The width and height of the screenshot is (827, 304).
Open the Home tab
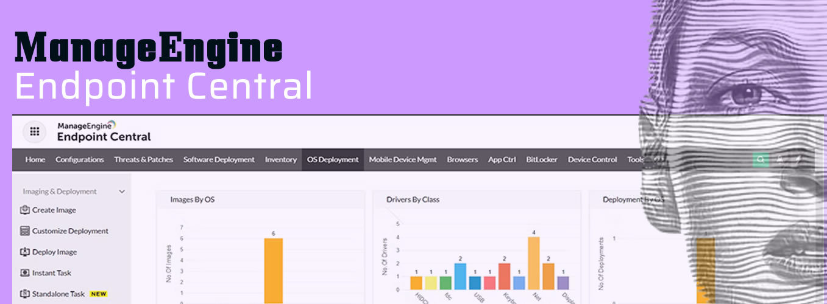coord(35,160)
